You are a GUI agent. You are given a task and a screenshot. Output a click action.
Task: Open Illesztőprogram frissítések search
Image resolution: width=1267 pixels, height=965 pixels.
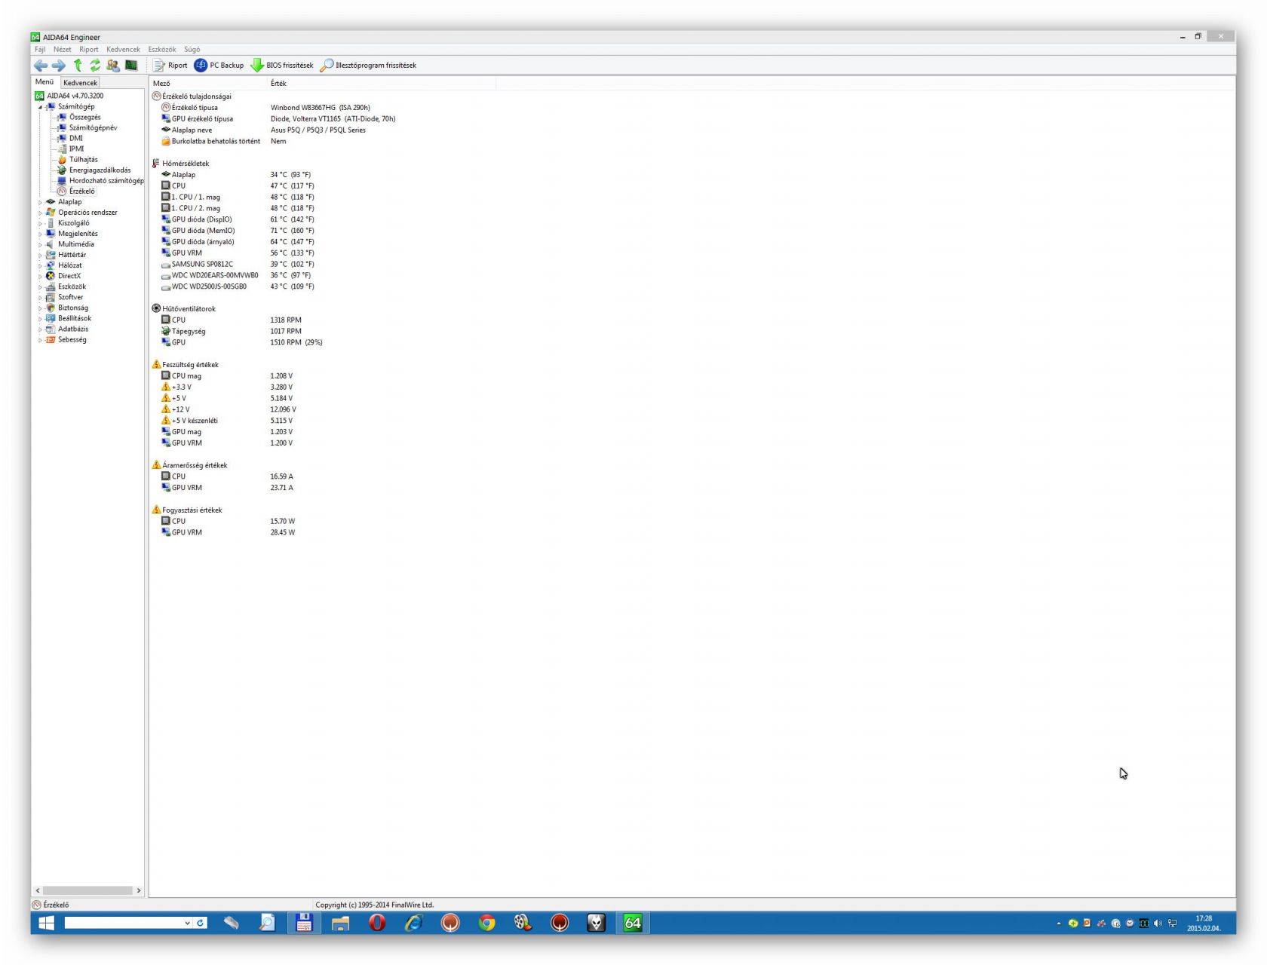[368, 66]
